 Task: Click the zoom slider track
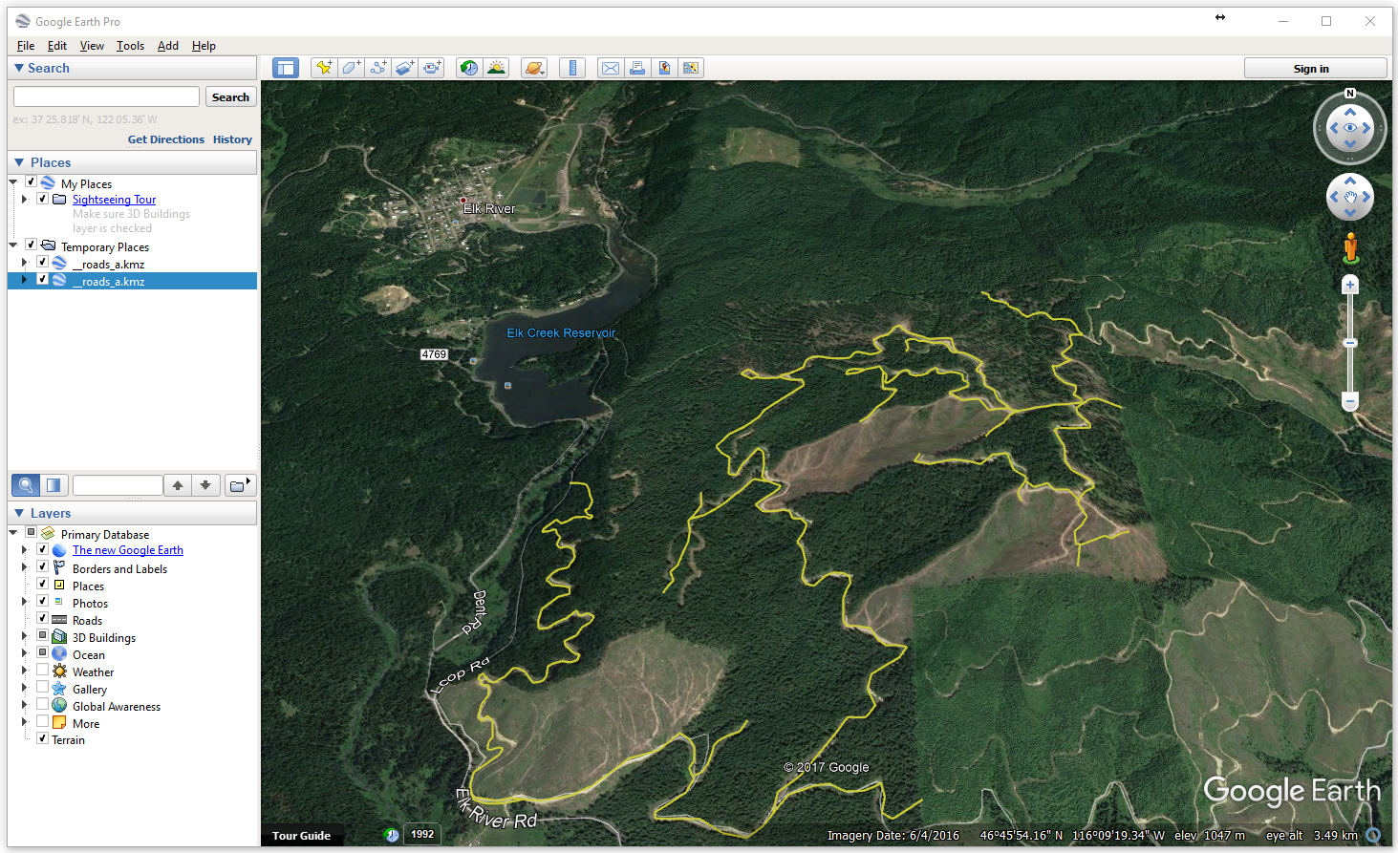tap(1350, 368)
